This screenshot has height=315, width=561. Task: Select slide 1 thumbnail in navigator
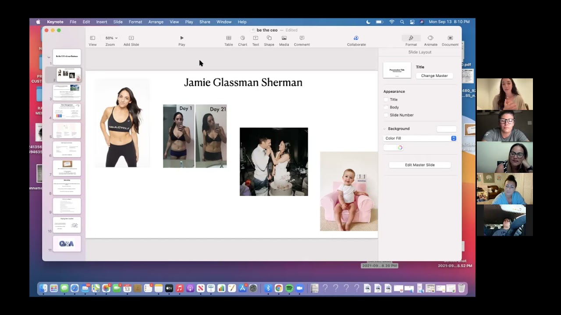click(67, 57)
